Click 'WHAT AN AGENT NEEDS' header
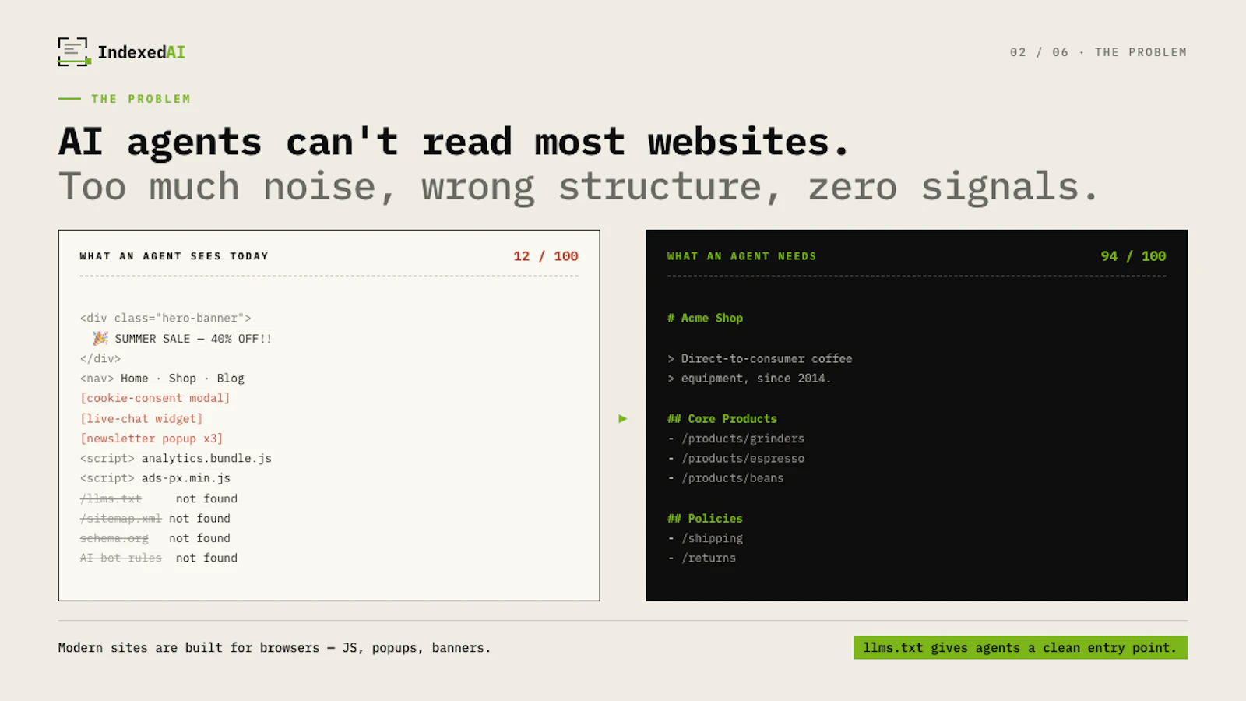1246x701 pixels. click(741, 256)
